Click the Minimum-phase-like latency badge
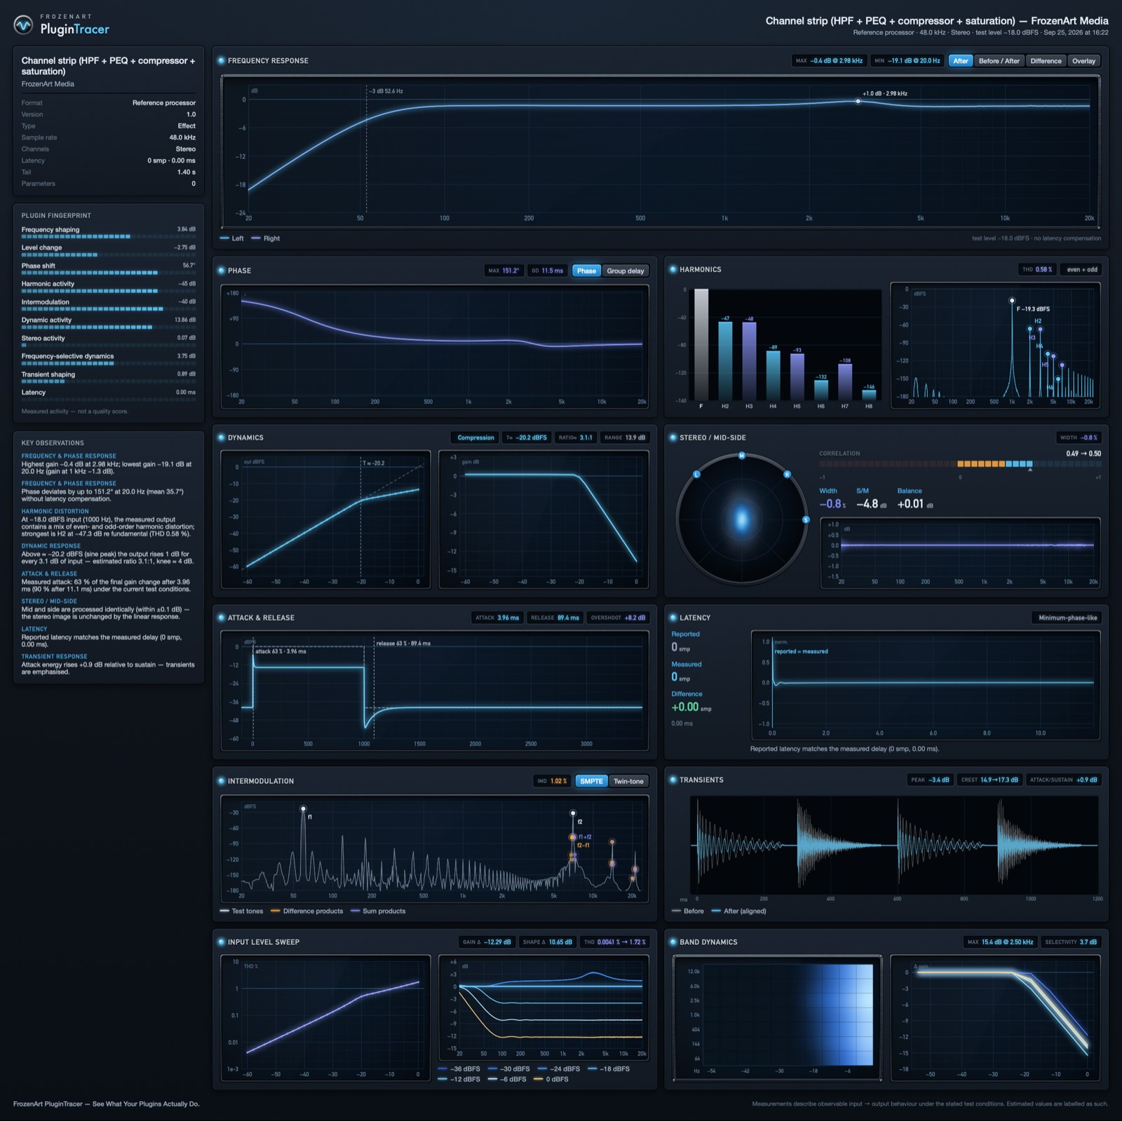This screenshot has height=1121, width=1122. (x=1067, y=618)
